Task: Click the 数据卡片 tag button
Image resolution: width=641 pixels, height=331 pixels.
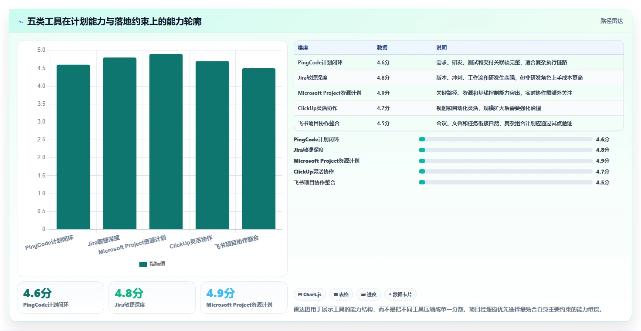Action: pyautogui.click(x=400, y=294)
